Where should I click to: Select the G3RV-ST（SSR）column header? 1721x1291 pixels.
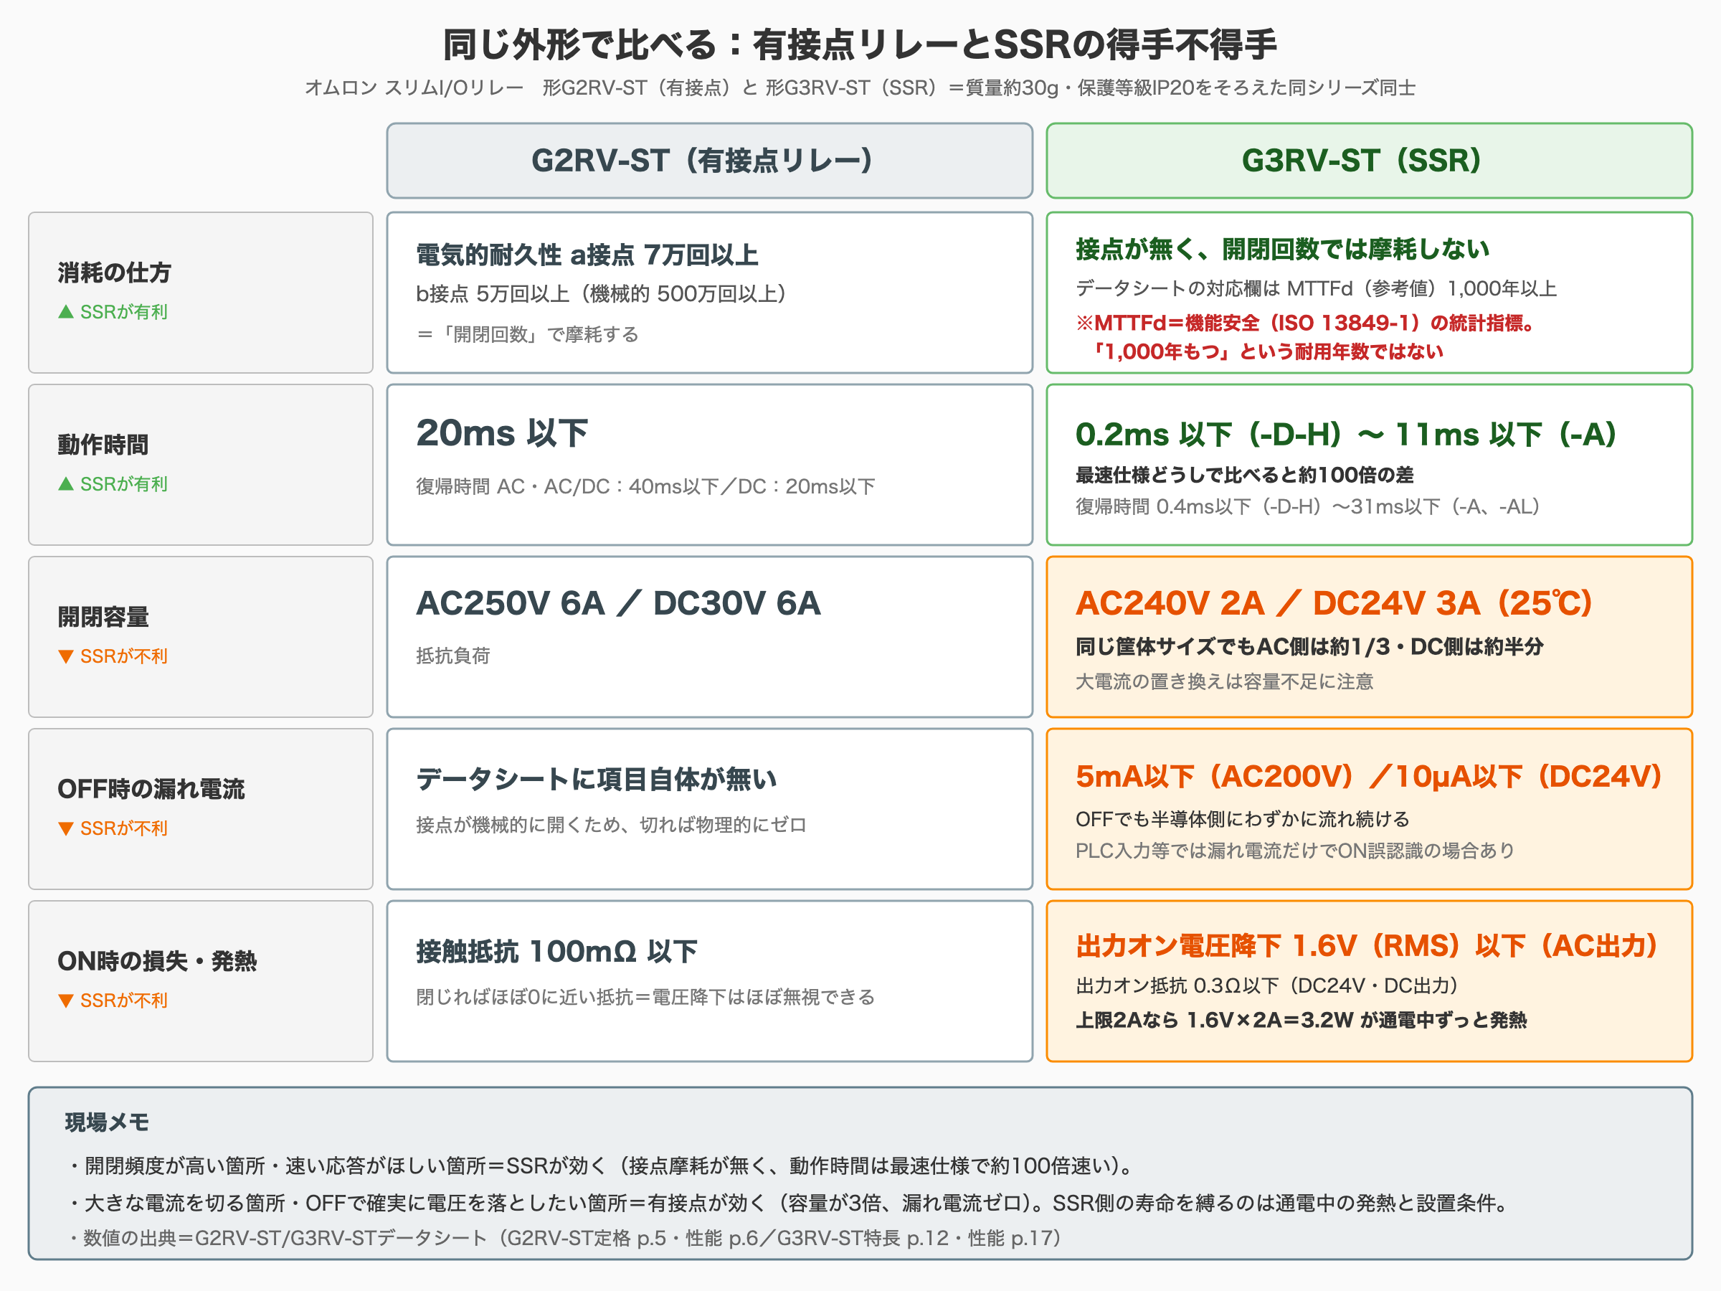[x=1370, y=161]
